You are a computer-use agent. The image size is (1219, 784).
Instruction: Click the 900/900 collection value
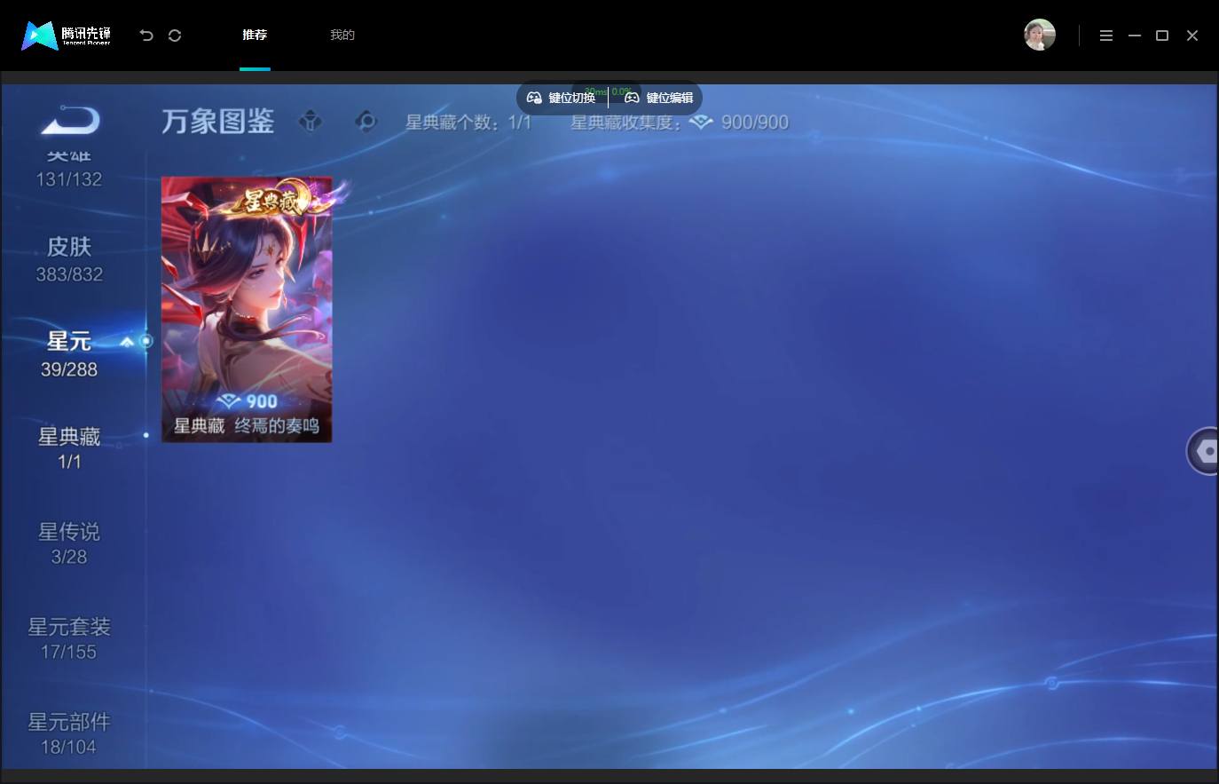click(755, 123)
